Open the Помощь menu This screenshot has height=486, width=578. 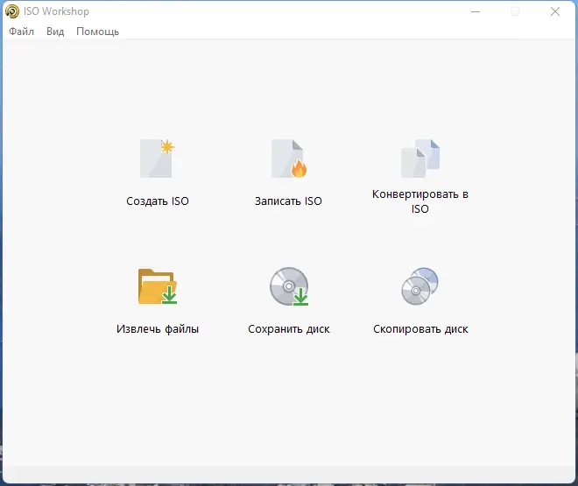click(x=98, y=32)
